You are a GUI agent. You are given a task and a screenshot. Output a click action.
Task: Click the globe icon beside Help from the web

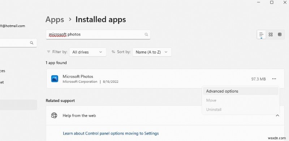click(54, 116)
